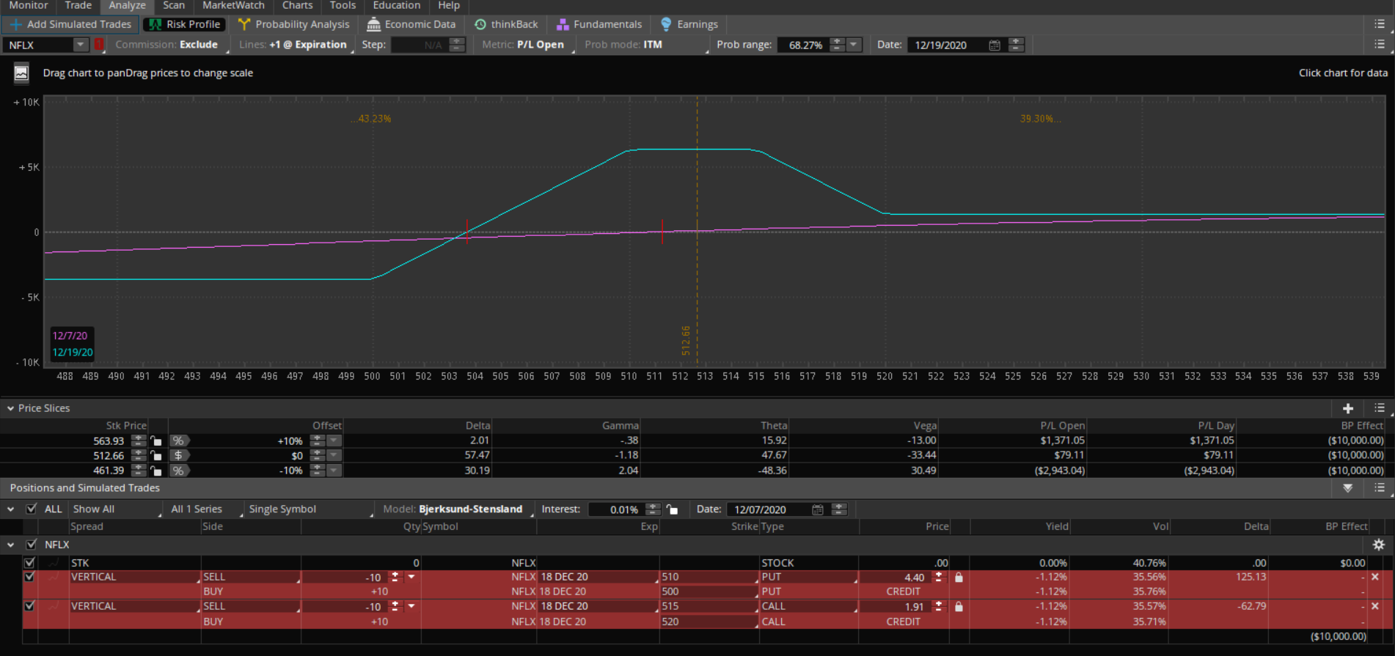Open the calendar picker for 12/19/2020 date
Viewport: 1395px width, 656px height.
coord(994,45)
